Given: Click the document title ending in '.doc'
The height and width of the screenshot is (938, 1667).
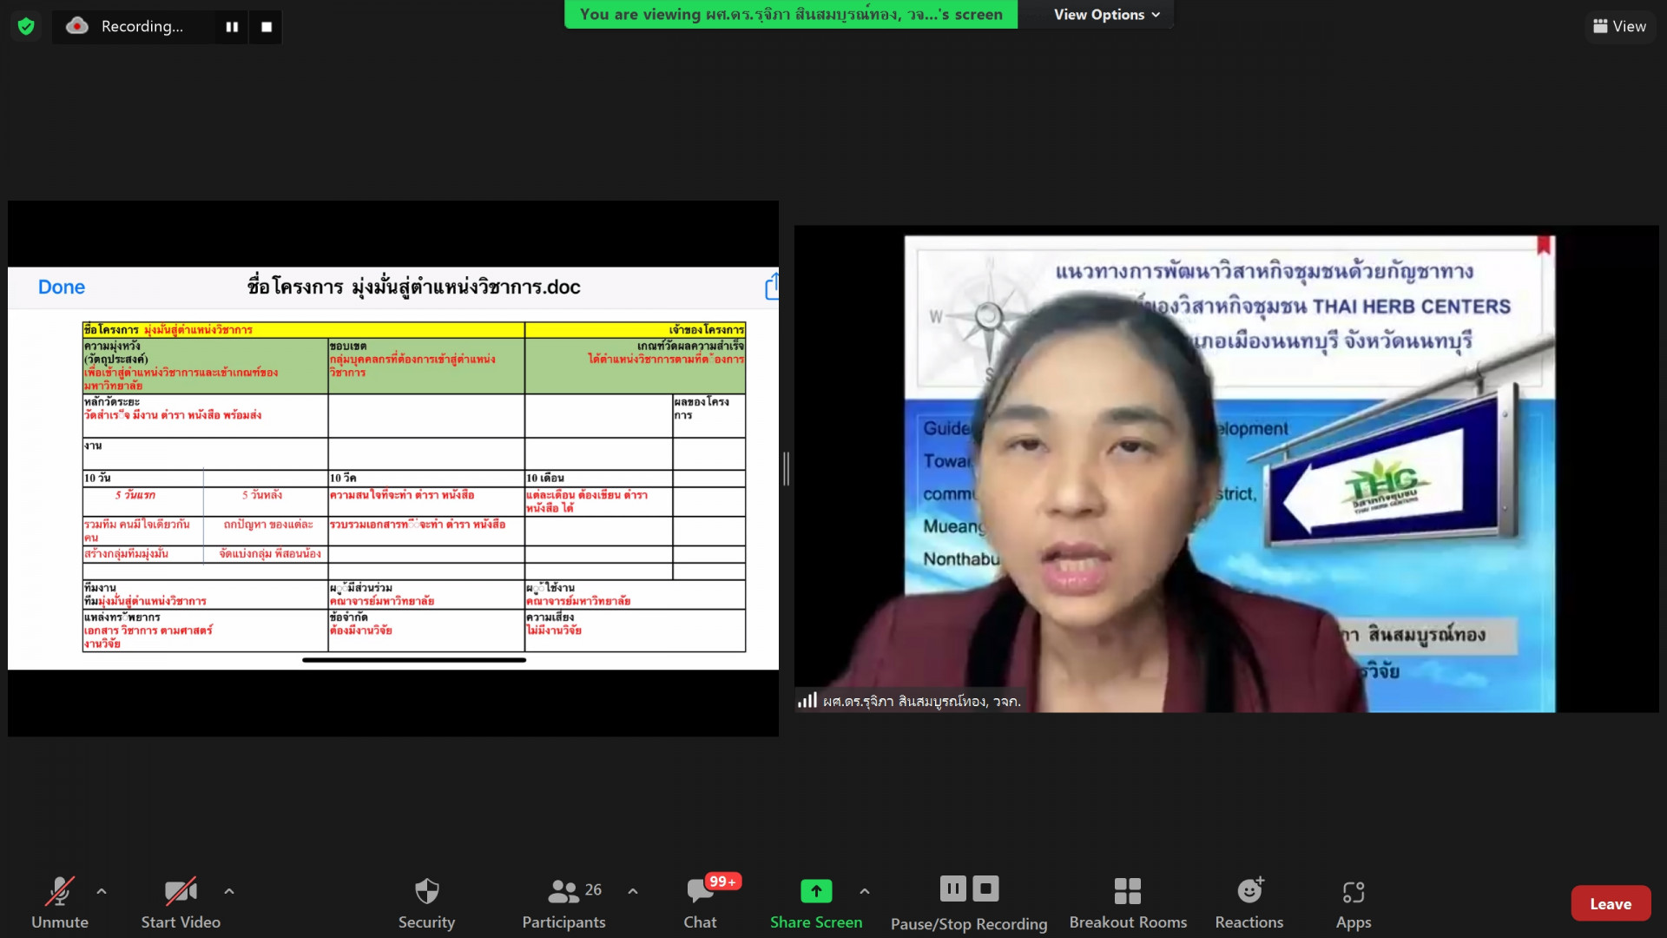Looking at the screenshot, I should click(413, 287).
